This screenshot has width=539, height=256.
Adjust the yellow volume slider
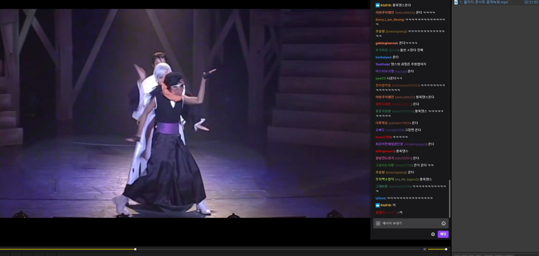coord(437,249)
